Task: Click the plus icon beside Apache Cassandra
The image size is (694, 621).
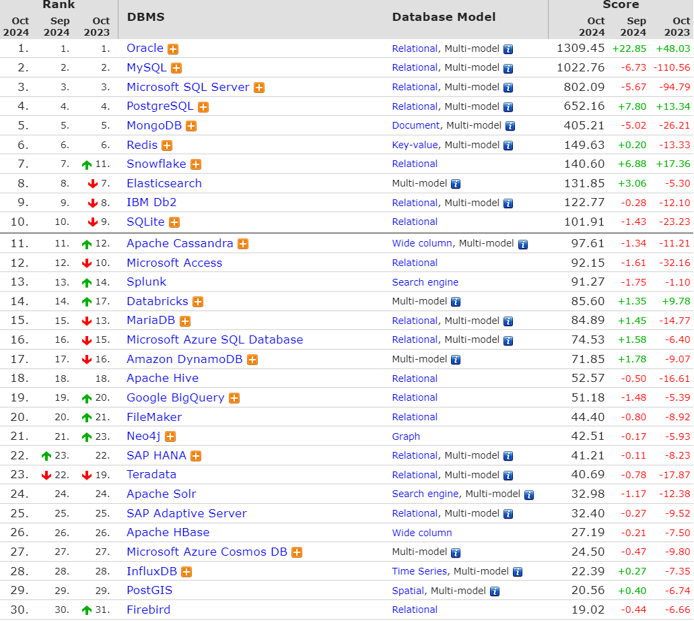Action: [x=243, y=244]
